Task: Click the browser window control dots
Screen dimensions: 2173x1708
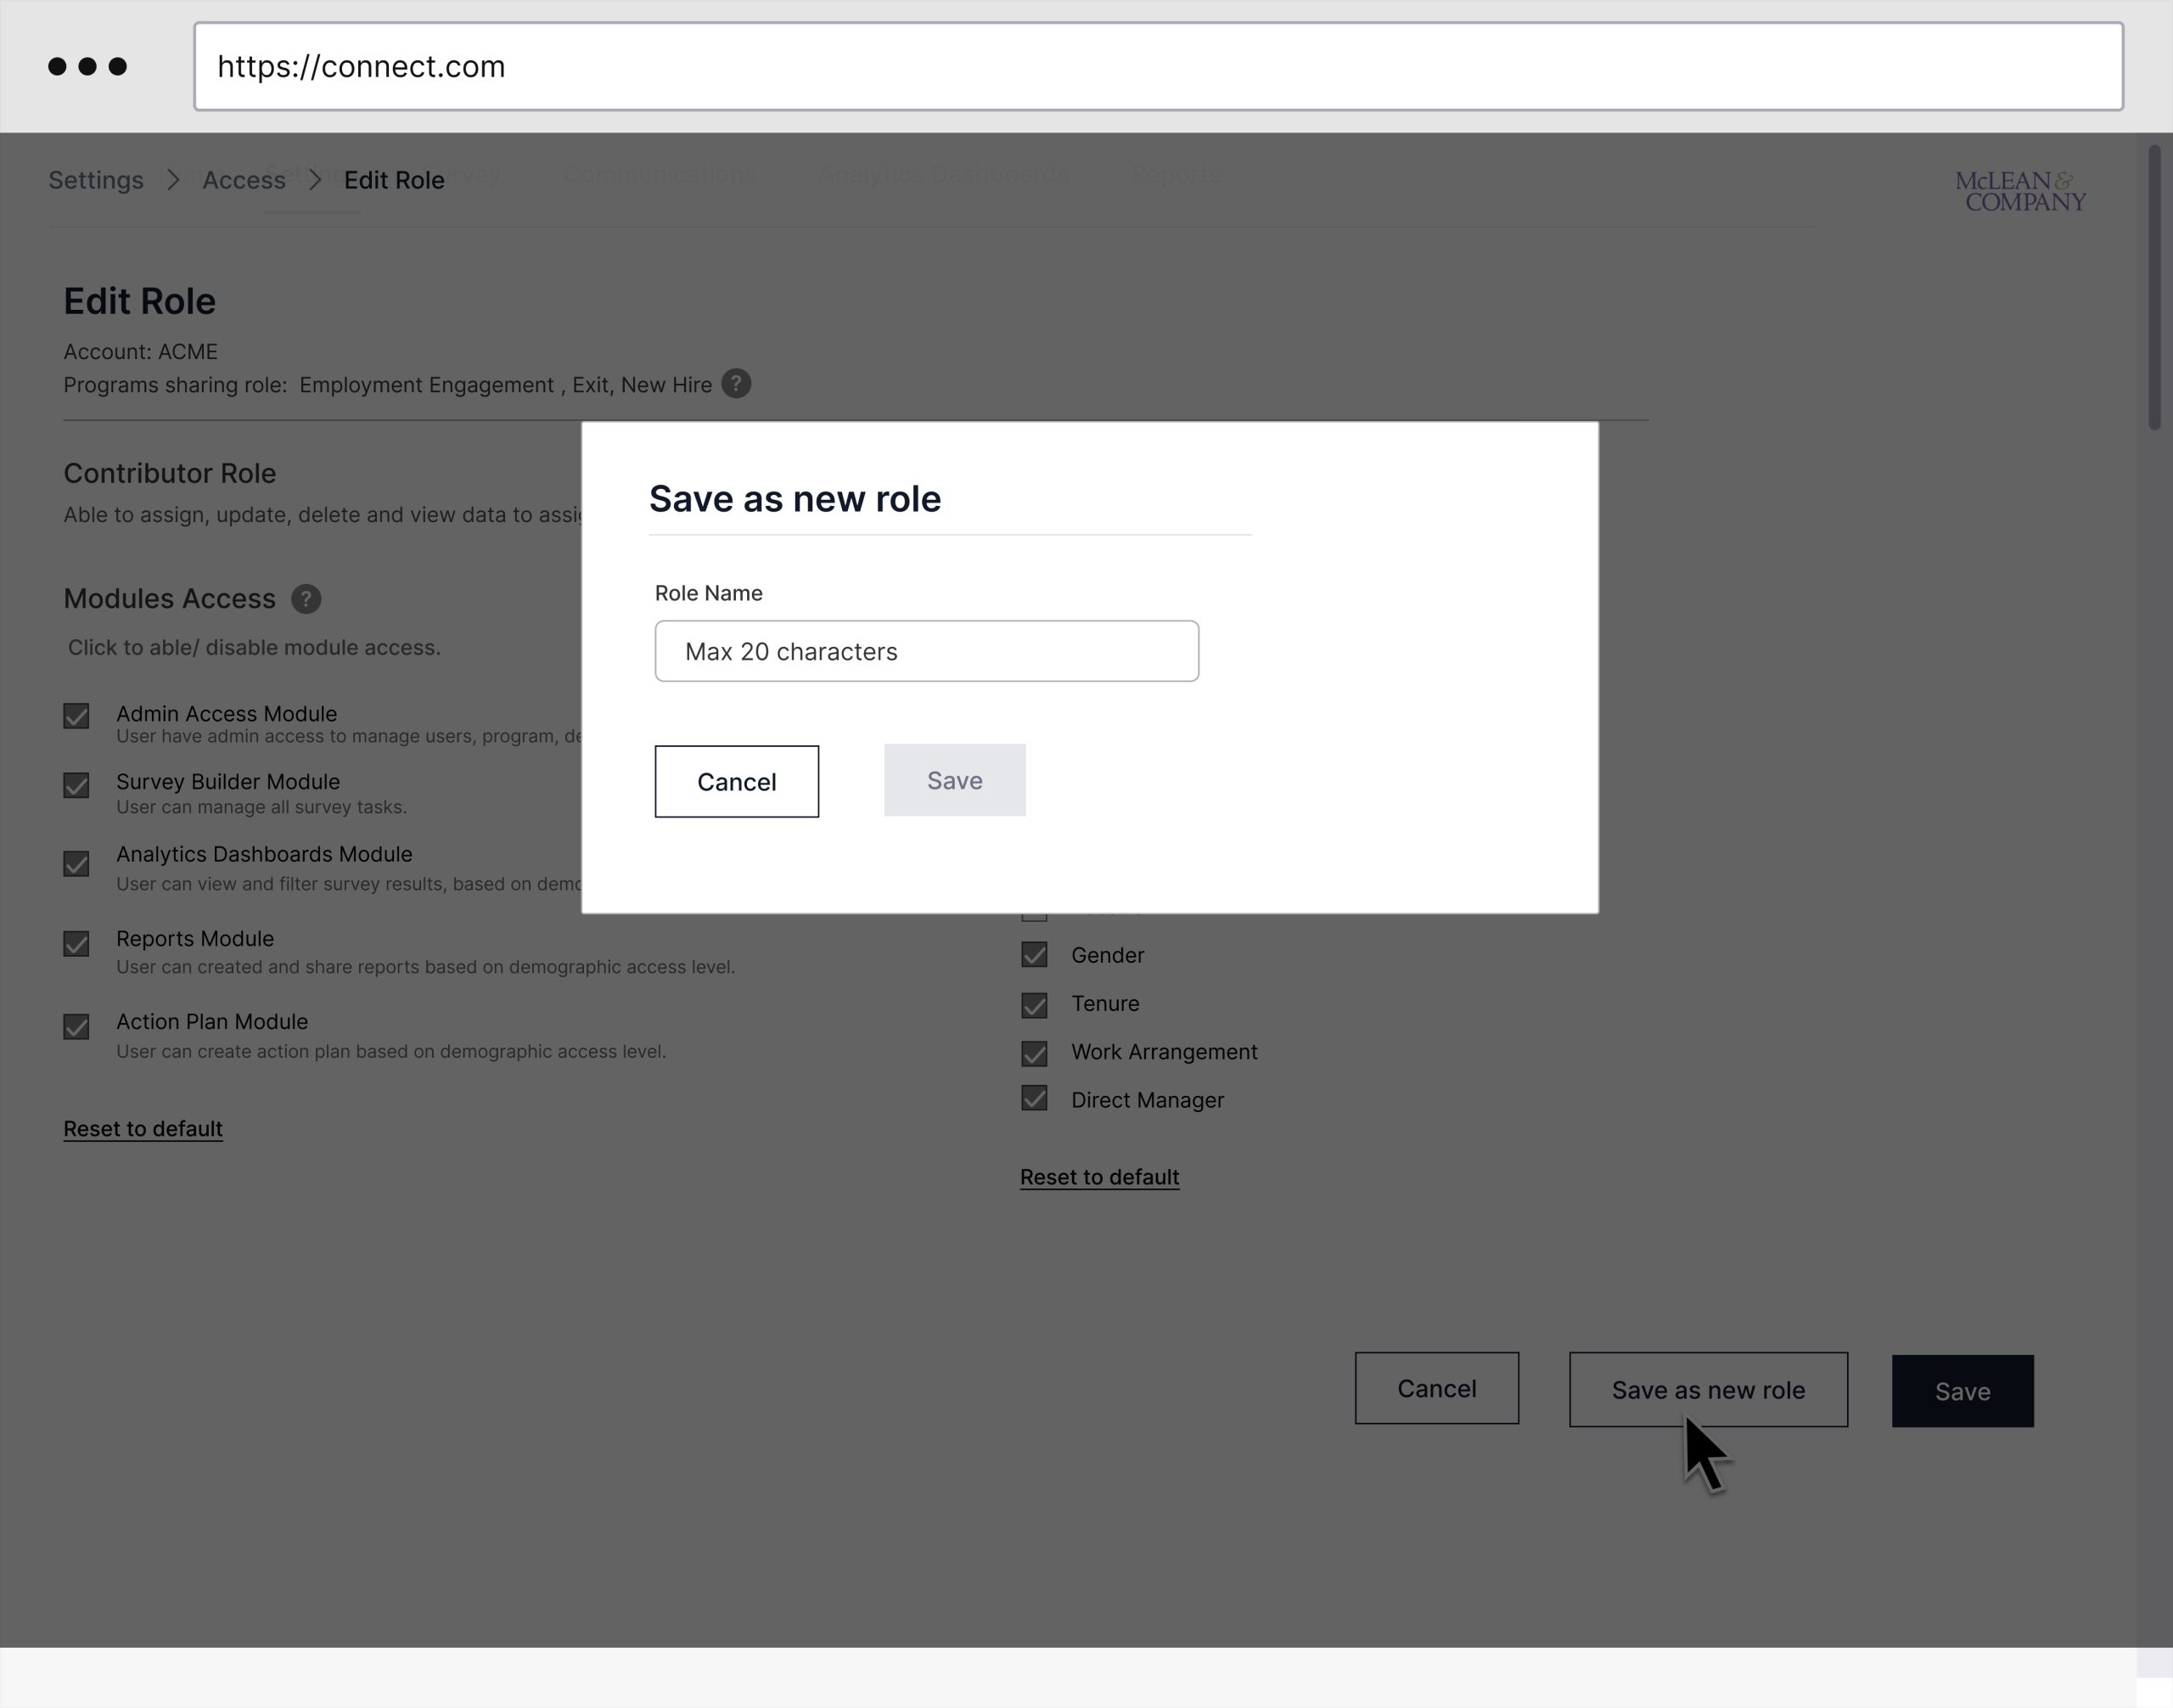Action: click(x=88, y=66)
